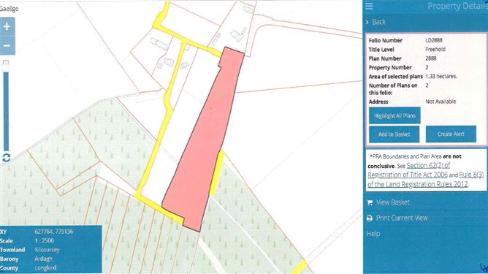
Task: Click the refresh map icon
Action: tap(7, 158)
